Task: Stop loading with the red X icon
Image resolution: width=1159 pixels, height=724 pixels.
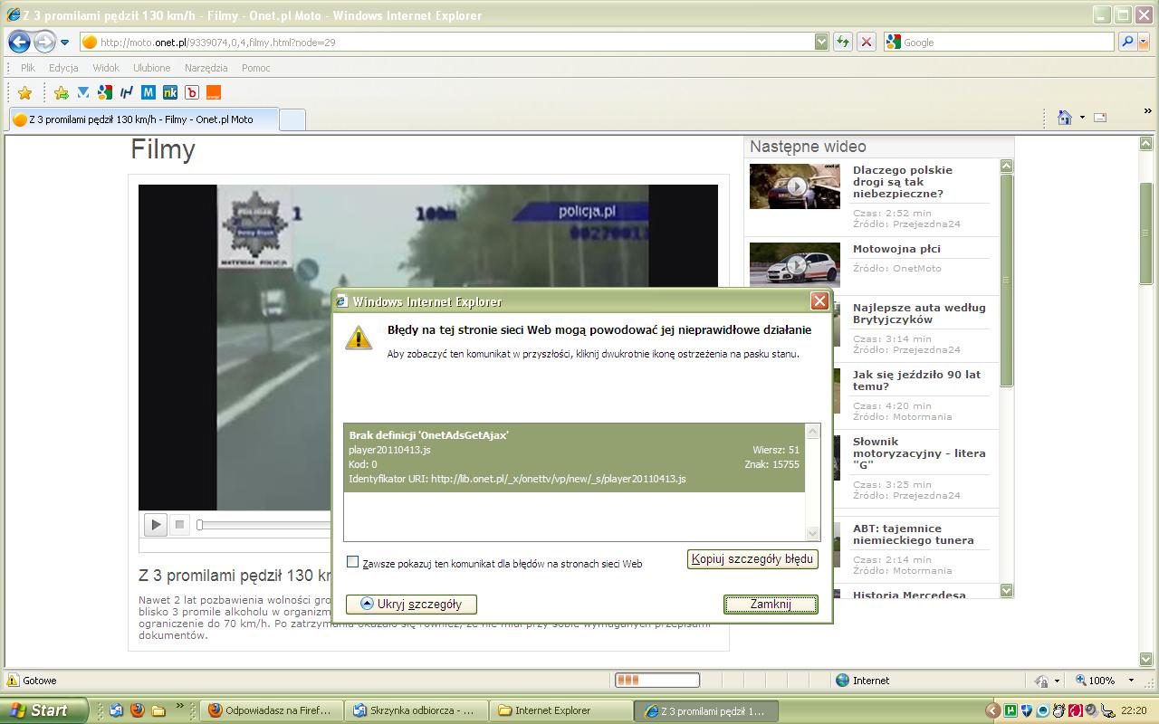Action: click(867, 42)
